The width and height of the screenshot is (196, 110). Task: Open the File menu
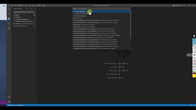click(x=12, y=5)
